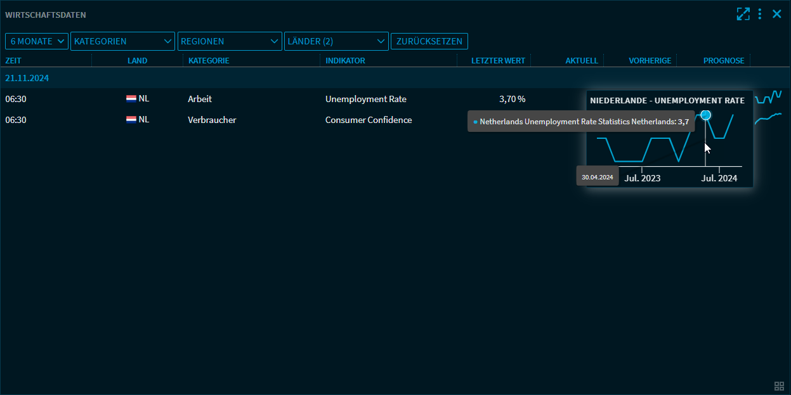Screen dimensions: 791x395
Task: Sort by the Letzter Wert column header
Action: tap(498, 61)
